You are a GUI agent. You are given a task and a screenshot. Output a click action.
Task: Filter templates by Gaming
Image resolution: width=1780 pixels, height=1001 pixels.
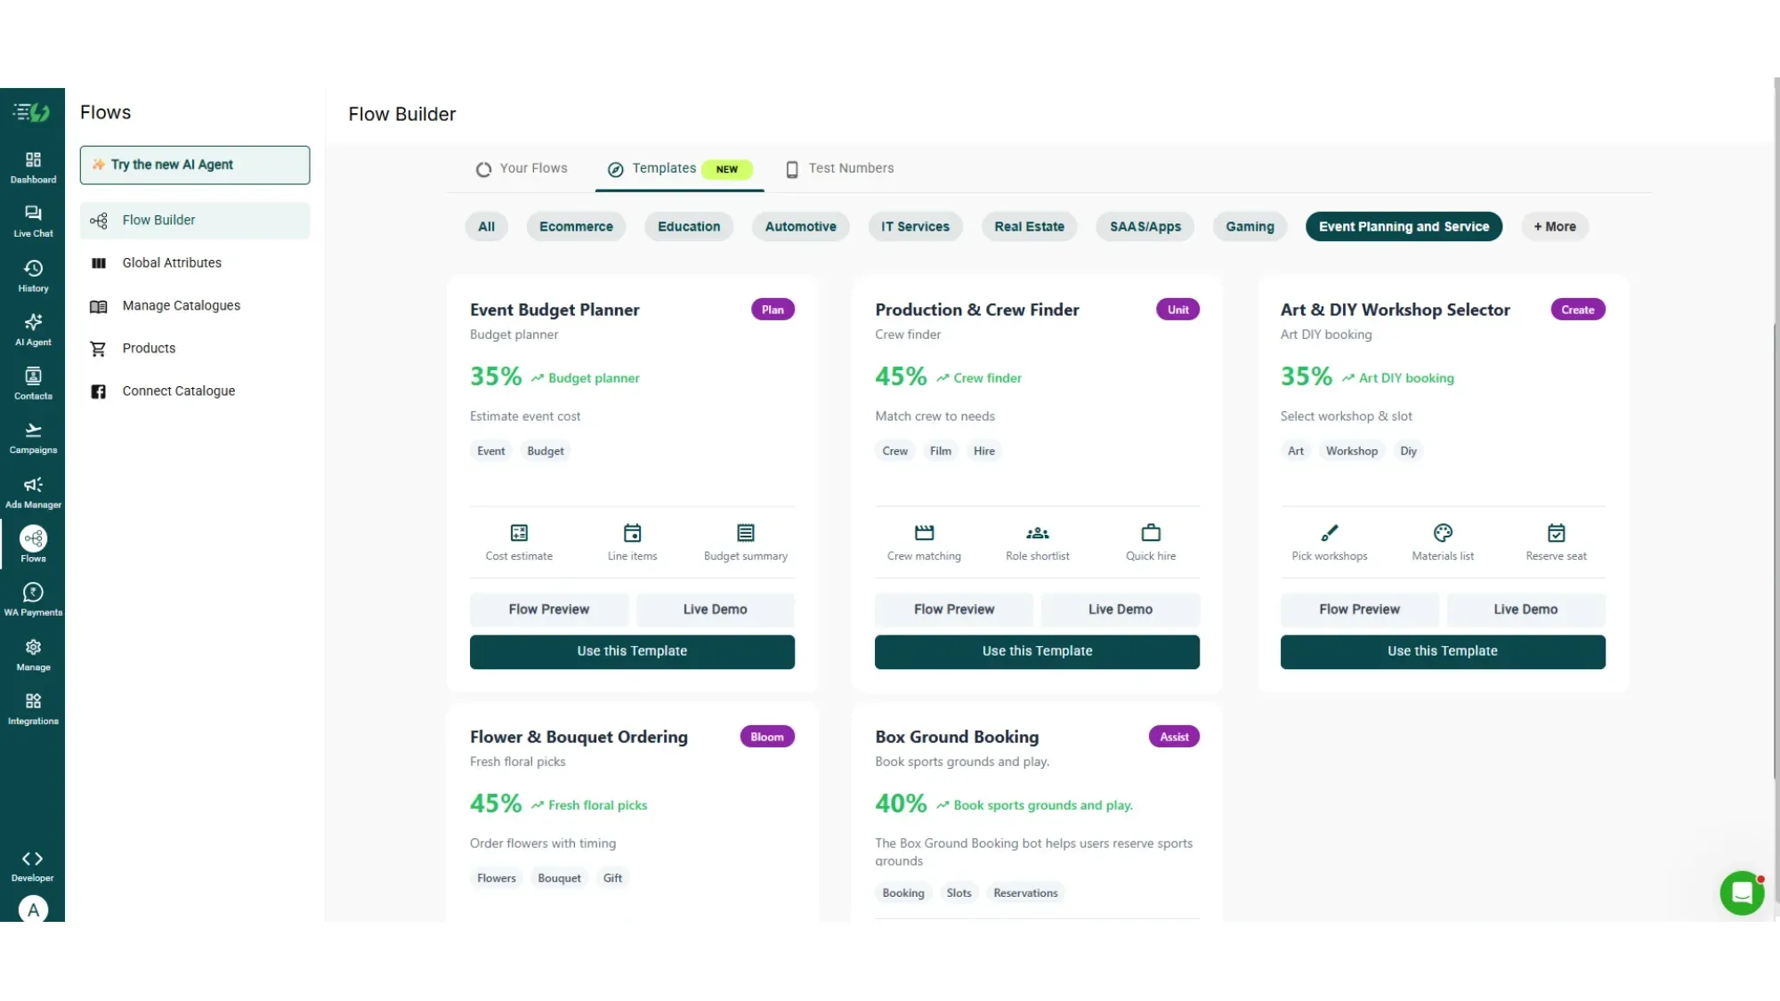1250,227
